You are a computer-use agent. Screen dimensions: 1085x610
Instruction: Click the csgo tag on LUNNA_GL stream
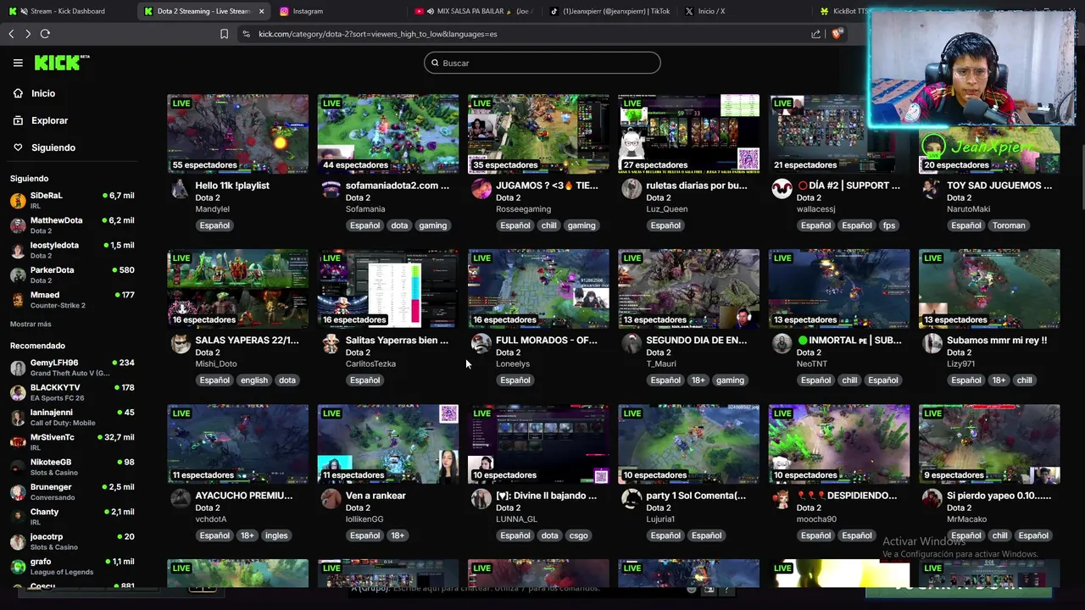[578, 535]
